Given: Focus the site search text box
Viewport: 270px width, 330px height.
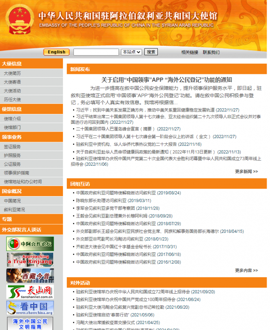Looking at the screenshot, I should click(96, 52).
